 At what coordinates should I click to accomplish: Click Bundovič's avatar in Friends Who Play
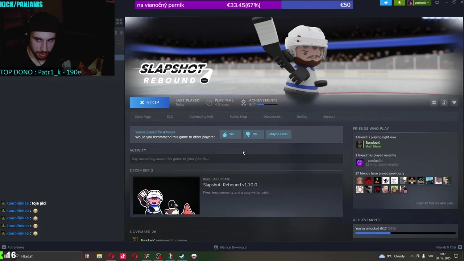point(360,144)
